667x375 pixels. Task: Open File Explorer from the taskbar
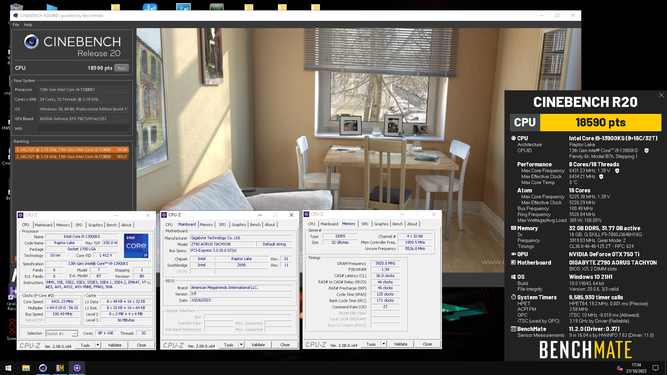(26, 368)
